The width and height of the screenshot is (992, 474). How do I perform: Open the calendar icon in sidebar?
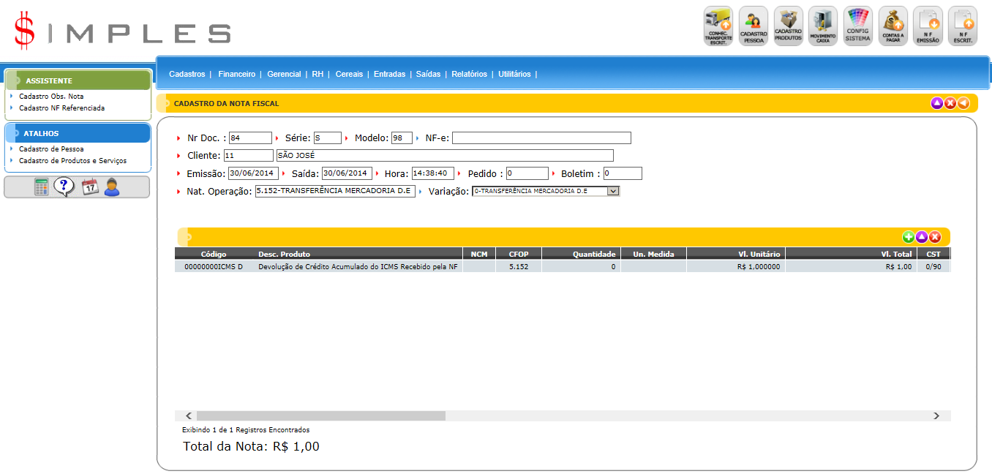[89, 187]
